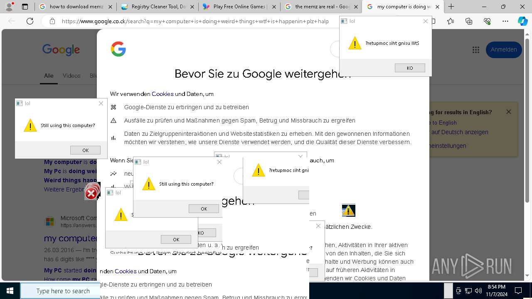
Task: Open Browser essentials heart icon
Action: click(487, 21)
